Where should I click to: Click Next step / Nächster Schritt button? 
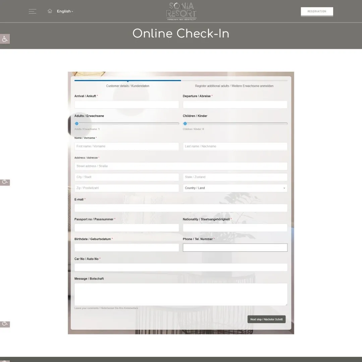click(x=266, y=319)
